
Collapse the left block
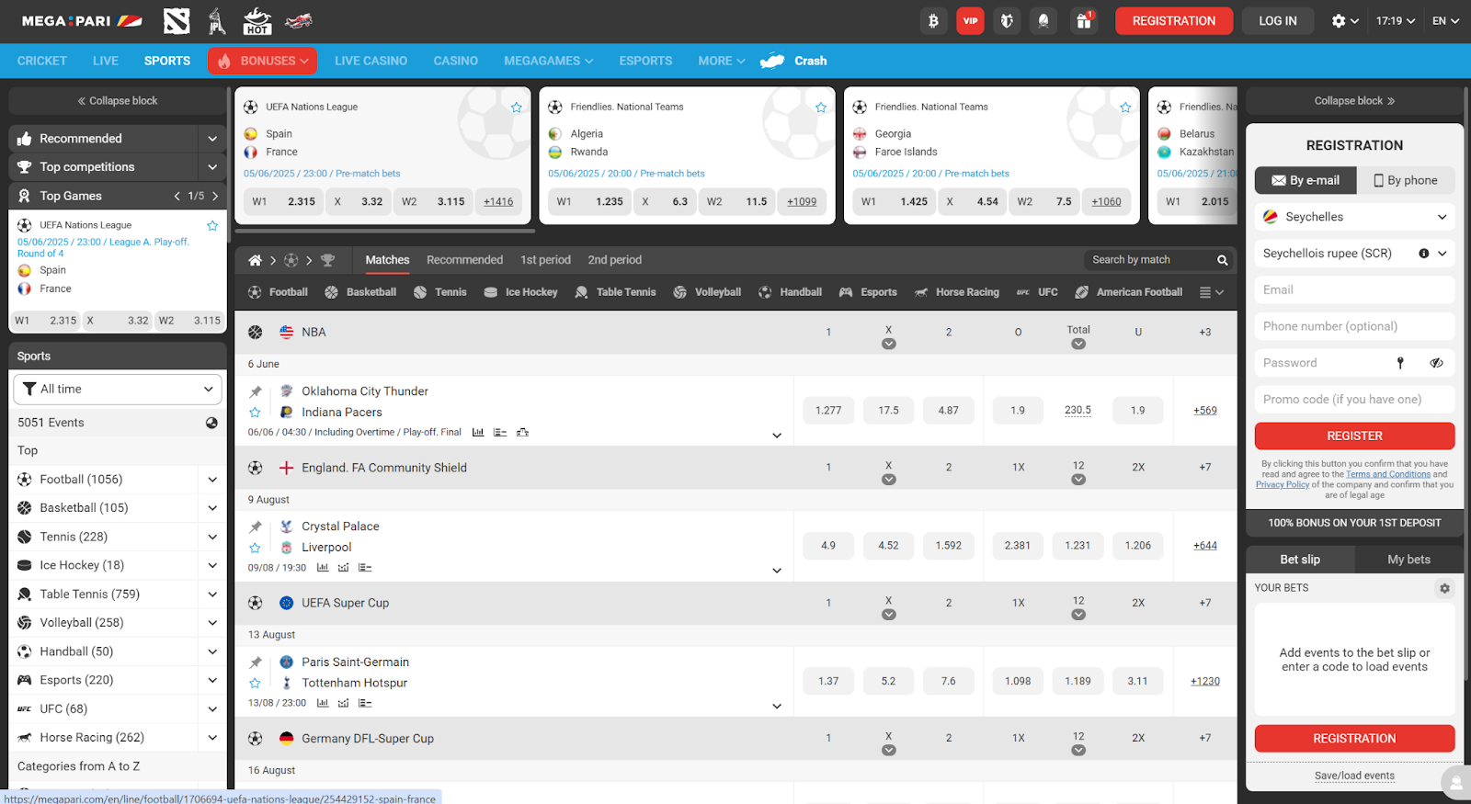click(x=118, y=101)
